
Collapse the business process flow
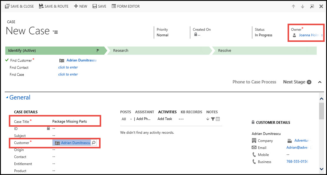tap(320, 82)
